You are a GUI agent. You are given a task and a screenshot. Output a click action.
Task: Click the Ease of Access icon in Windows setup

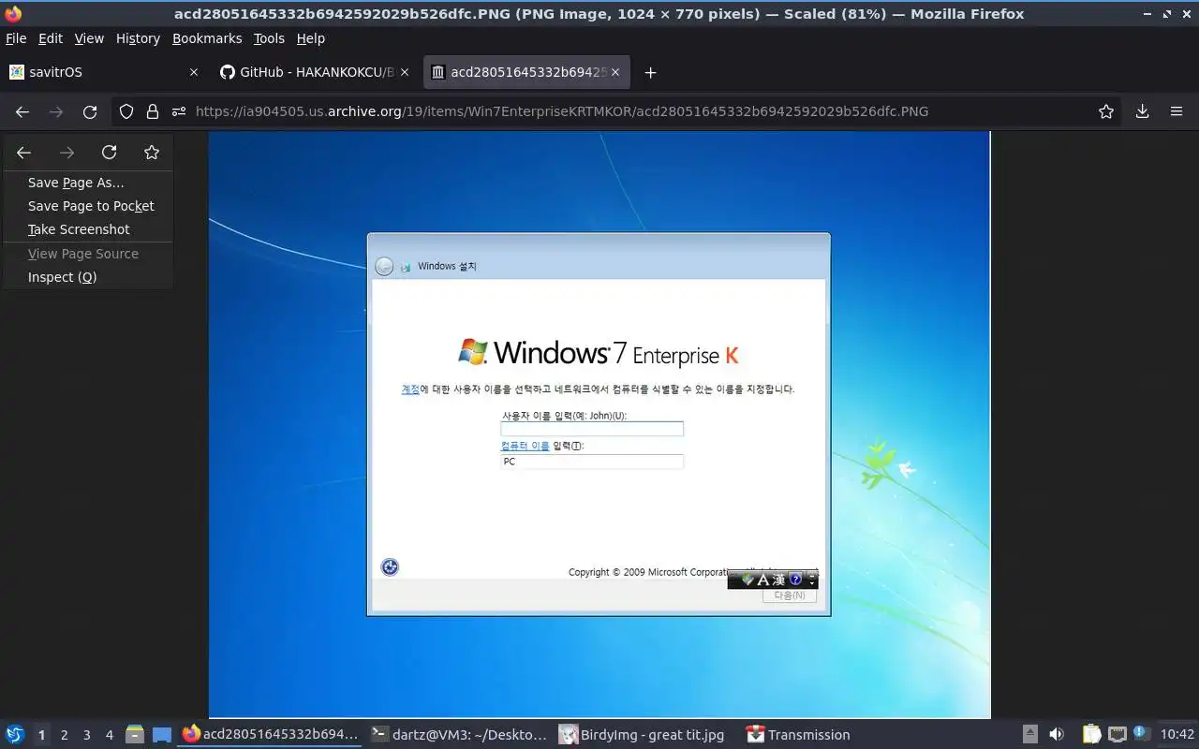pos(390,566)
